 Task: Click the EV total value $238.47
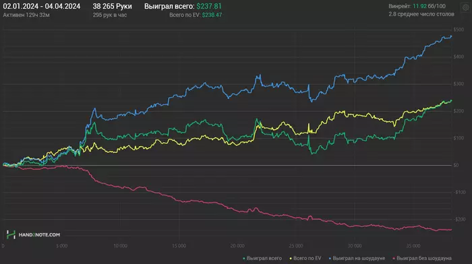(212, 15)
